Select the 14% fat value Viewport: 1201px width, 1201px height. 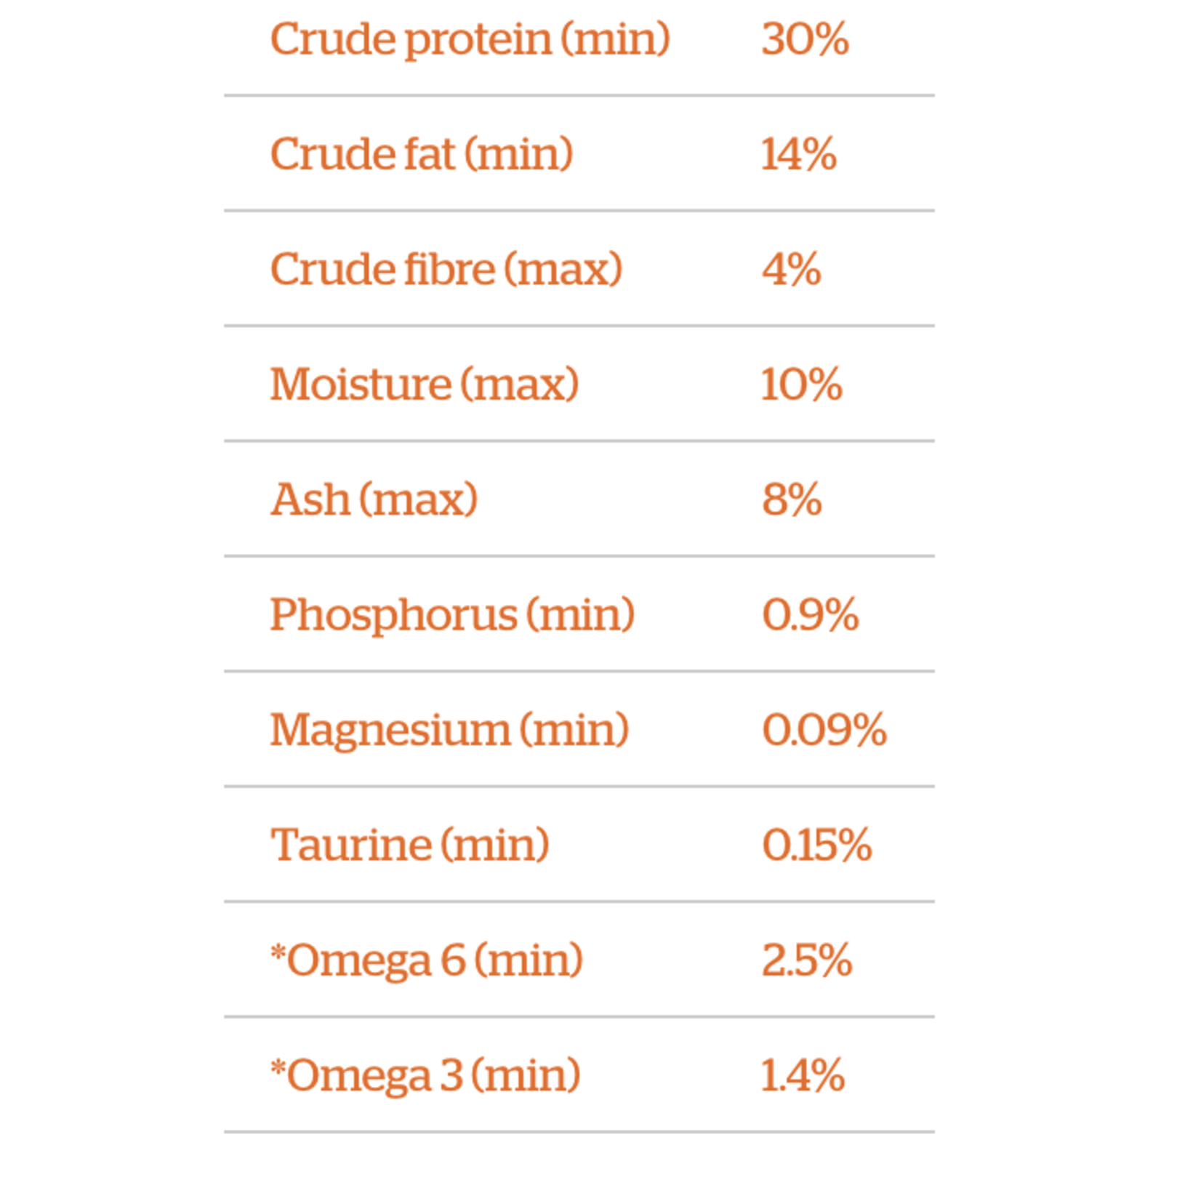pyautogui.click(x=799, y=154)
